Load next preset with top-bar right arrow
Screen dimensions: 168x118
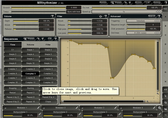130,3
